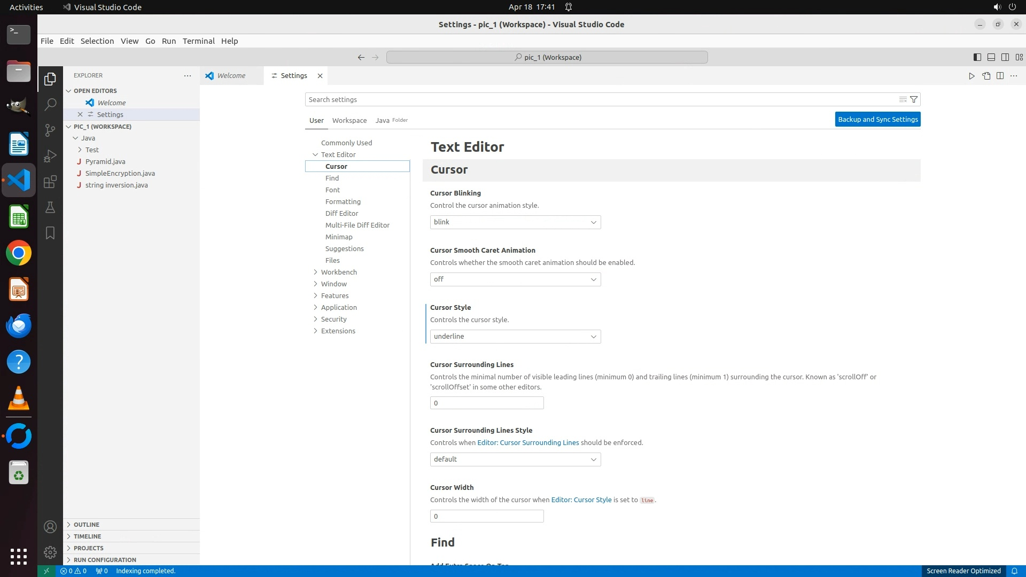The height and width of the screenshot is (577, 1026).
Task: Click Backup and Sync Settings button
Action: (877, 120)
